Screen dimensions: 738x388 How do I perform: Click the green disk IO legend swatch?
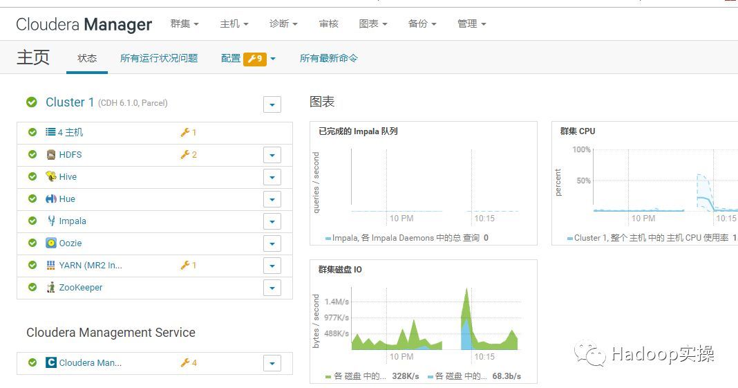coord(328,376)
